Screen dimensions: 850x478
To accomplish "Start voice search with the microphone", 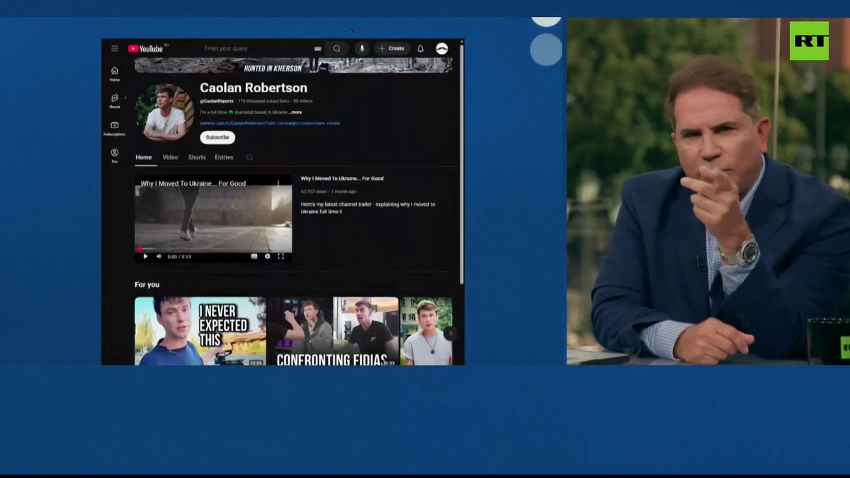I will [x=361, y=48].
